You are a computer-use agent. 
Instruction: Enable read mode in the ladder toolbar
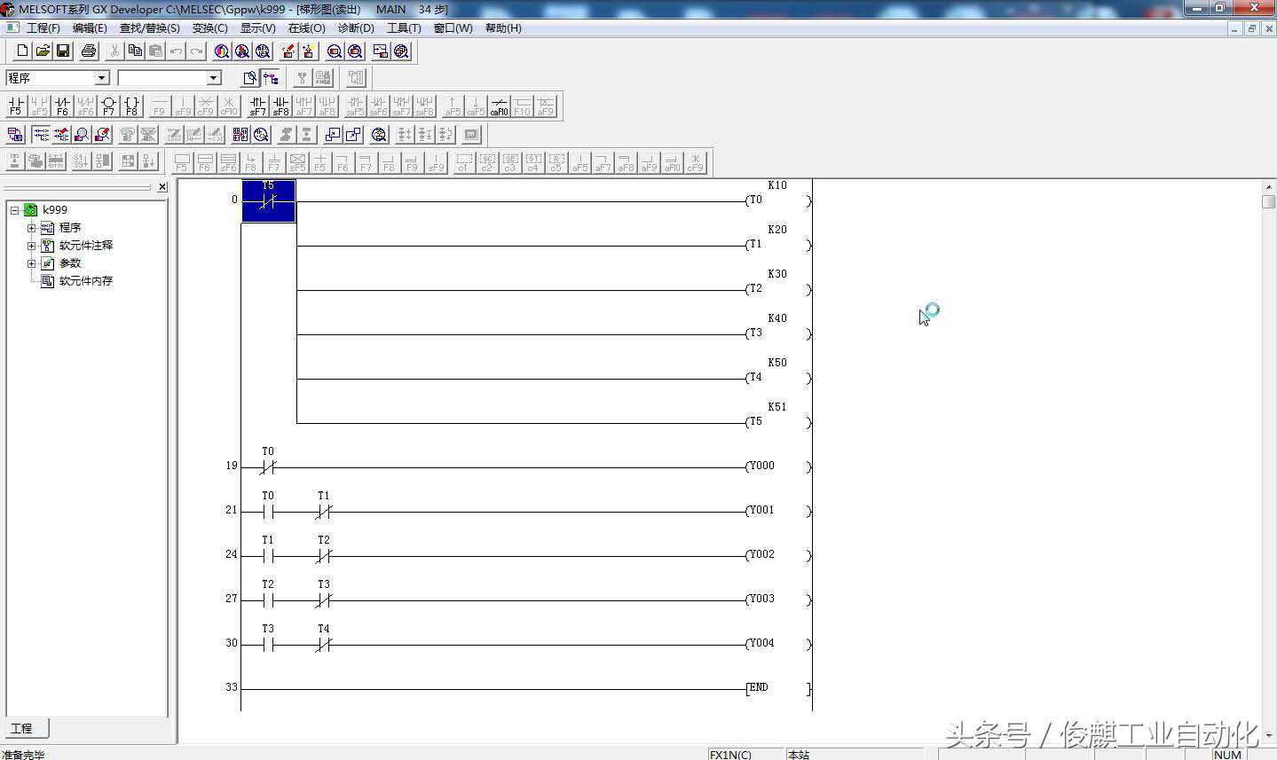[41, 135]
